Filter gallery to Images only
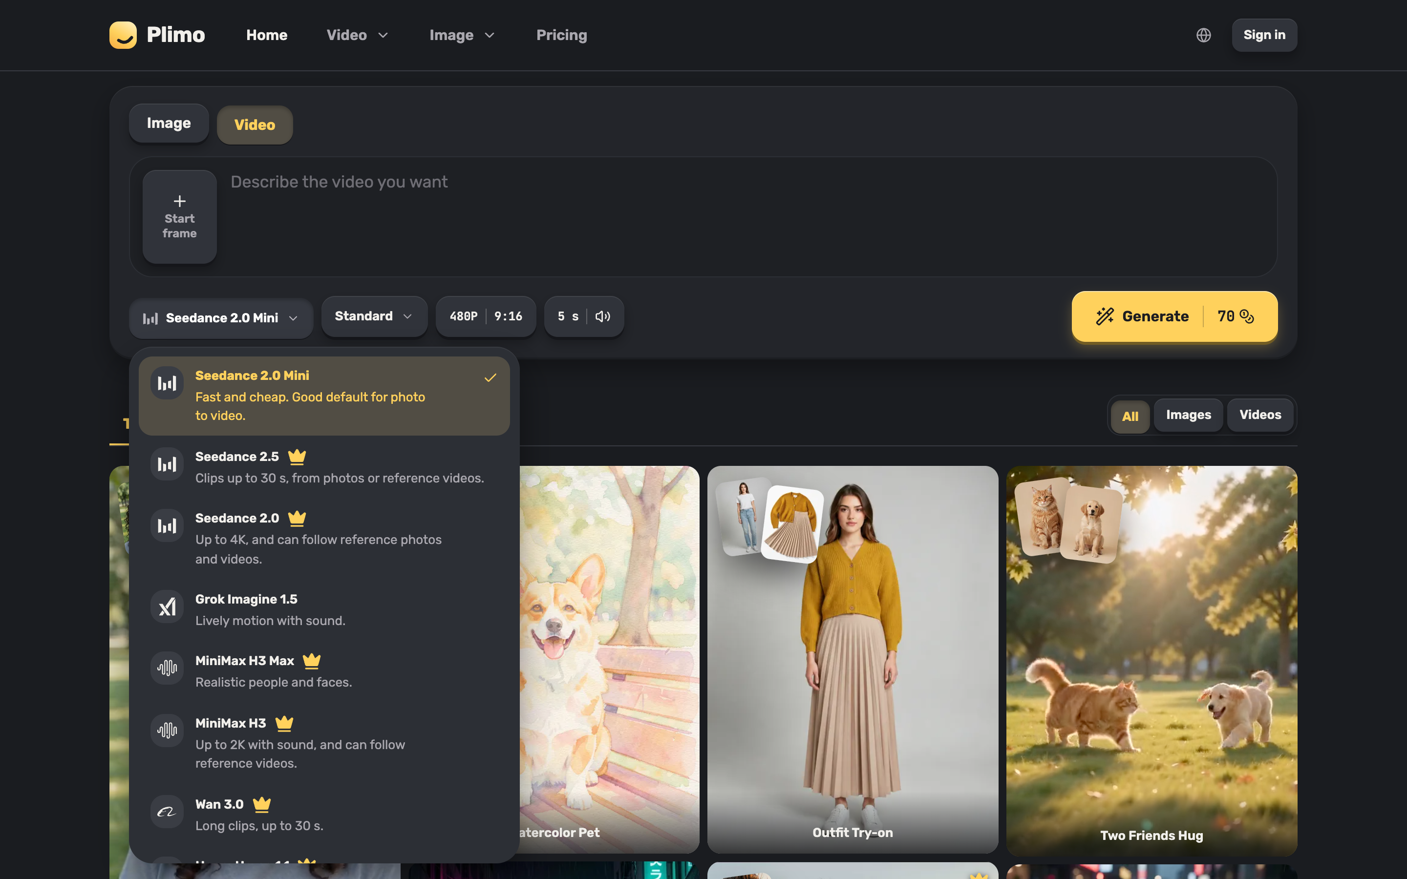This screenshot has width=1407, height=879. coord(1189,415)
